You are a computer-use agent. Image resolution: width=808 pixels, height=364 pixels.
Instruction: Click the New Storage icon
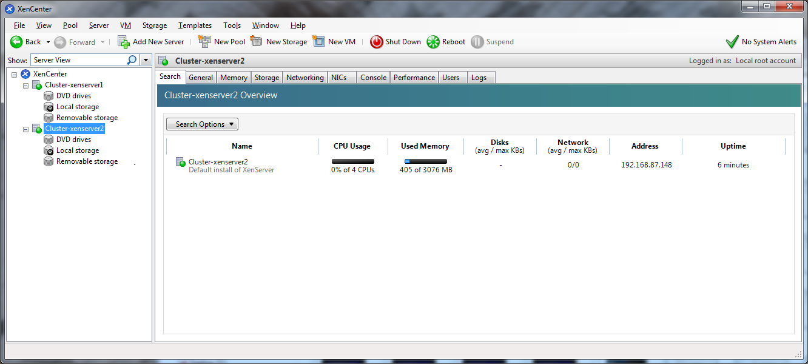[x=257, y=42]
